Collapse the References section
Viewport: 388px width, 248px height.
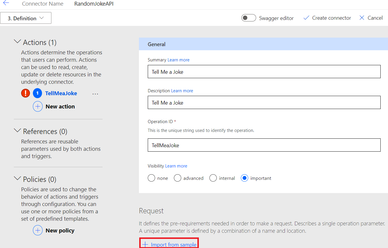tap(18, 131)
